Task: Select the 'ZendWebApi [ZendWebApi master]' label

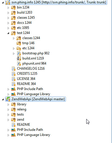Action: (x=38, y=99)
